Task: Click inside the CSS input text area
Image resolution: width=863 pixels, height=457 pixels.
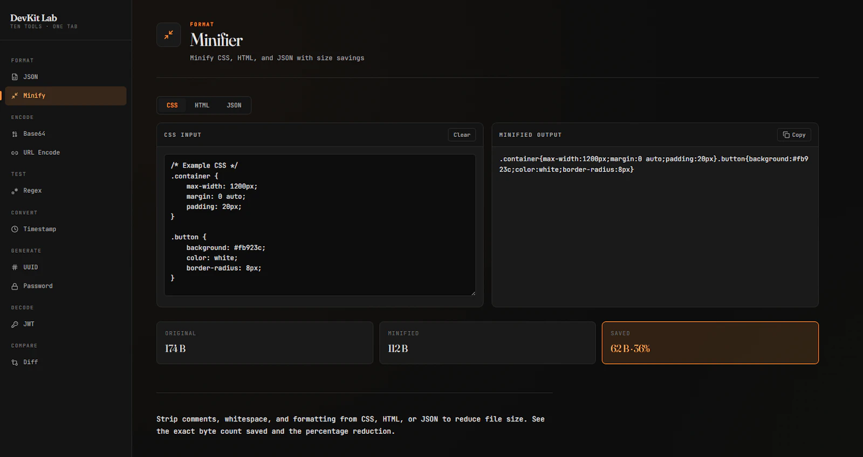Action: (x=320, y=225)
